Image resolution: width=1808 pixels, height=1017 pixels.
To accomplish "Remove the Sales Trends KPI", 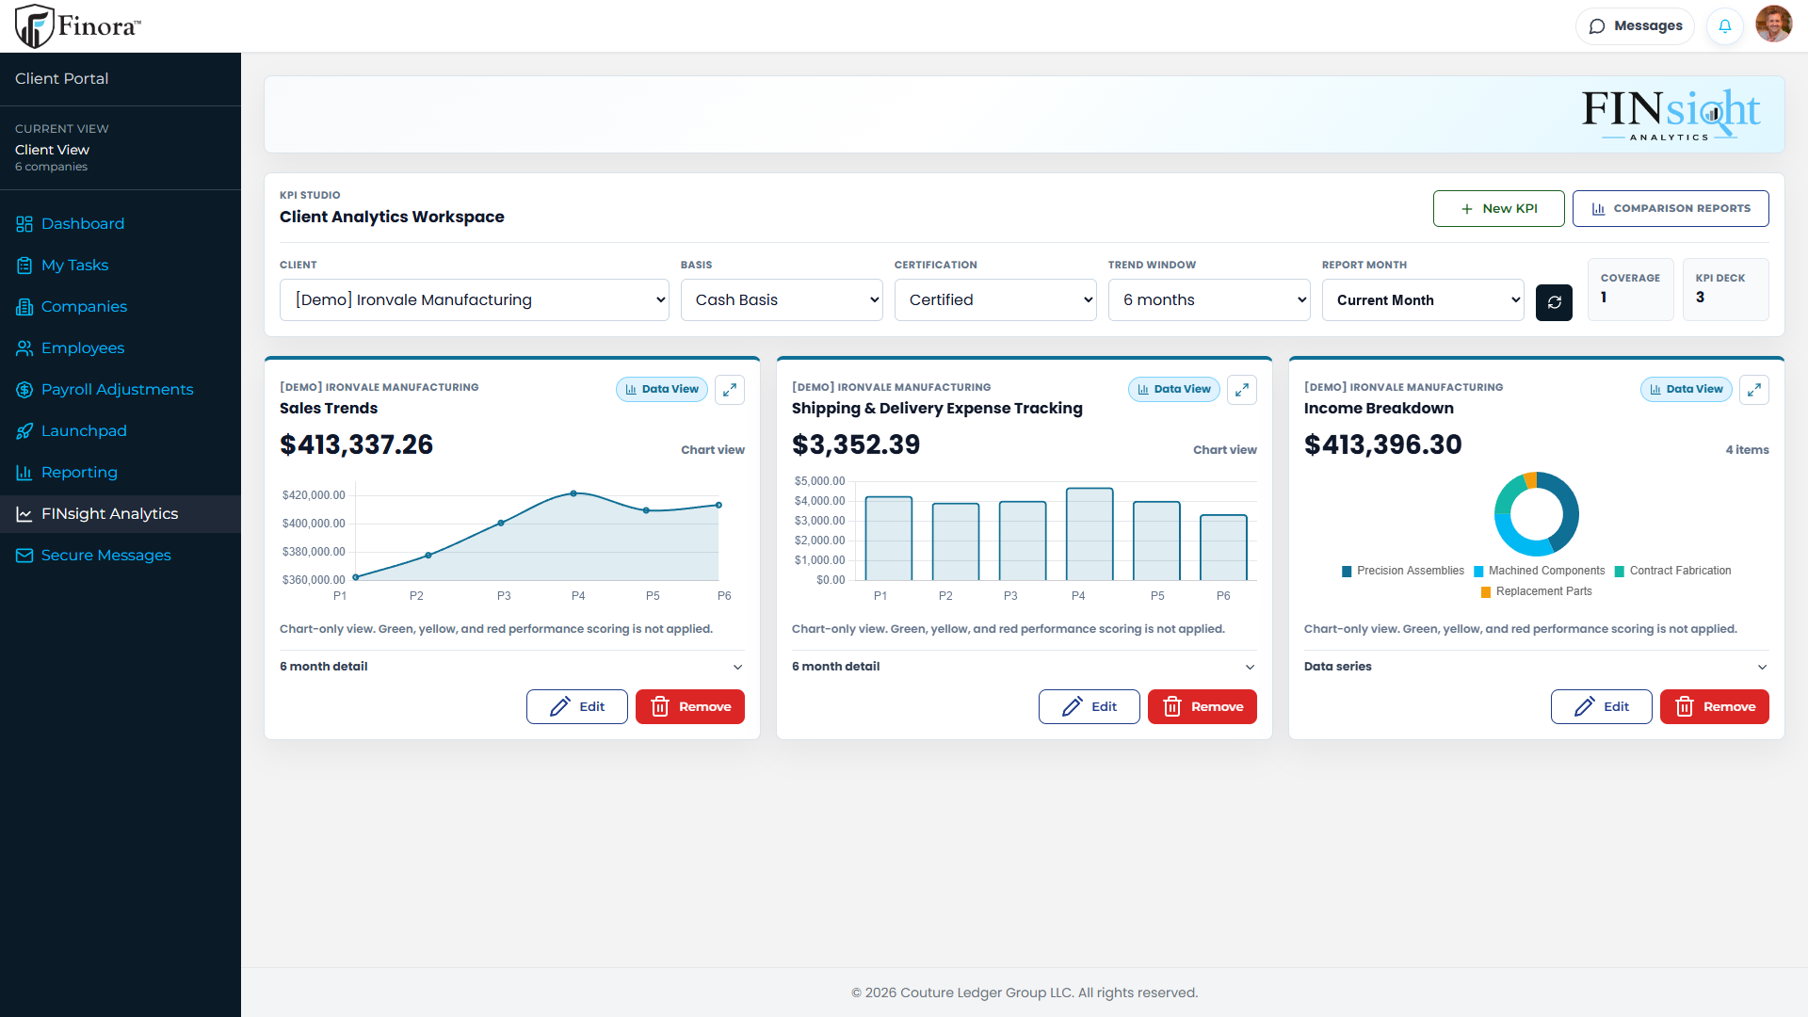I will 690,707.
